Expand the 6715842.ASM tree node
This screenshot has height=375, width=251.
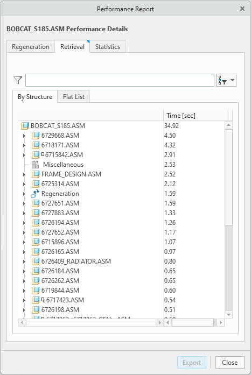24,155
